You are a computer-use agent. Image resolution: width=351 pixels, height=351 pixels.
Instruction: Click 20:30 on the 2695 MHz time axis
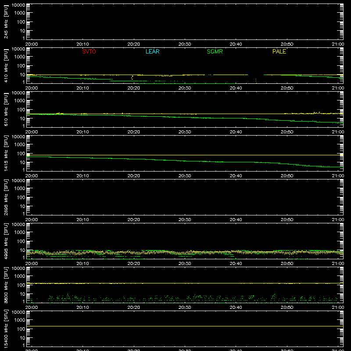point(185,220)
